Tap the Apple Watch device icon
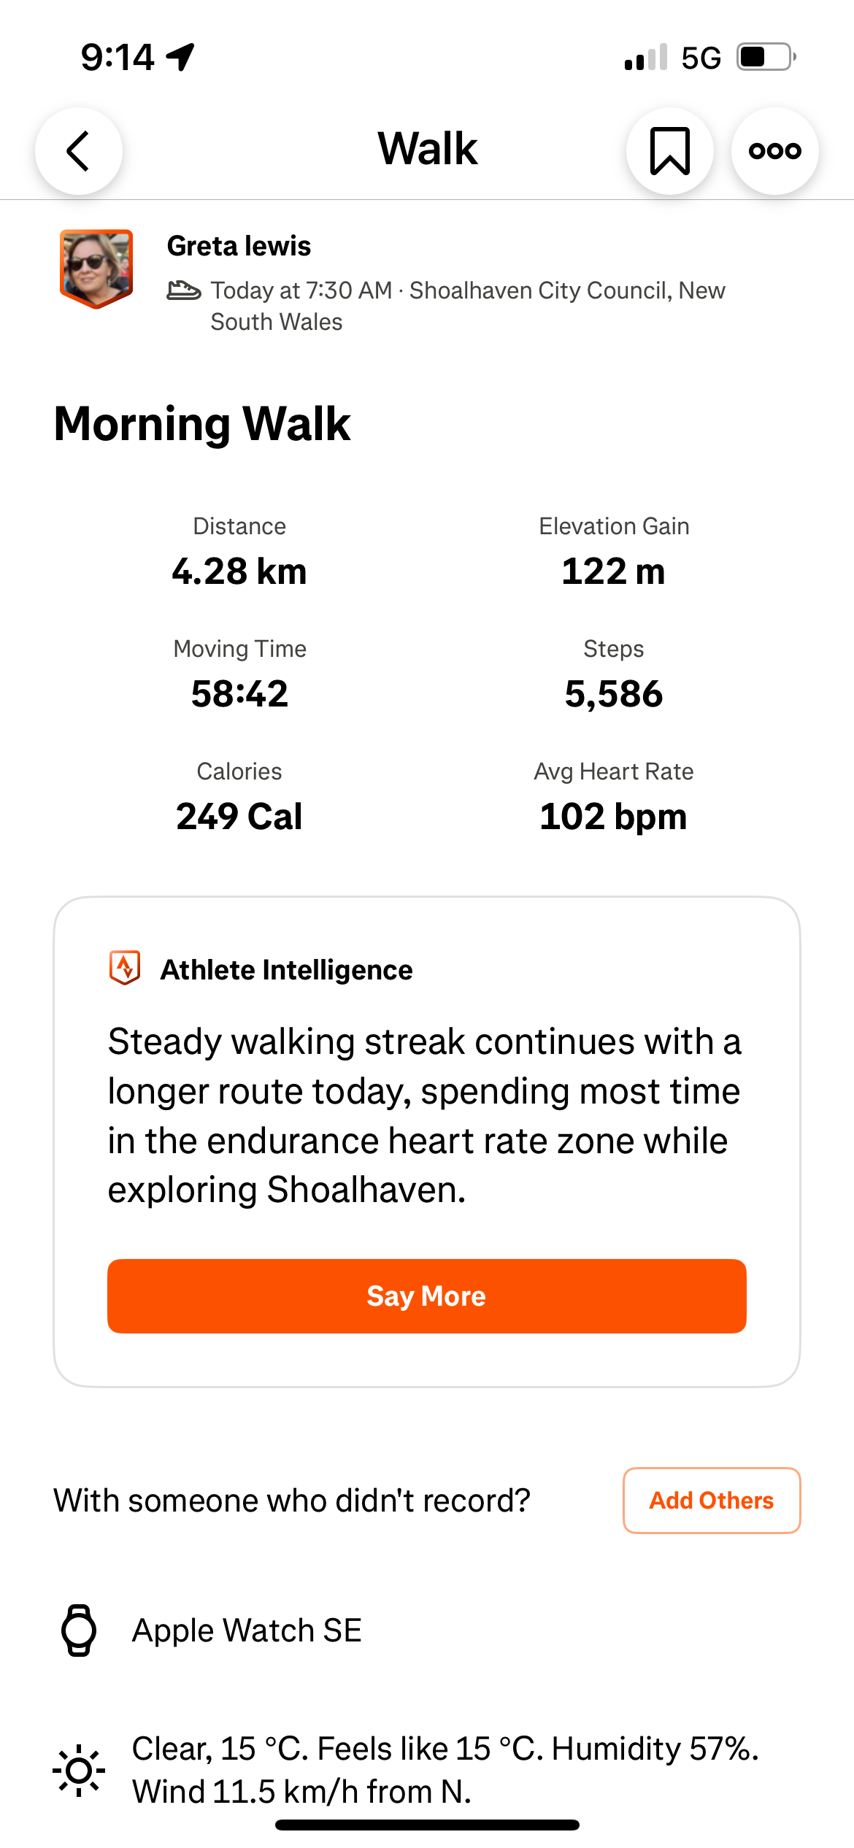Screen dimensions: 854x1848 point(79,1630)
